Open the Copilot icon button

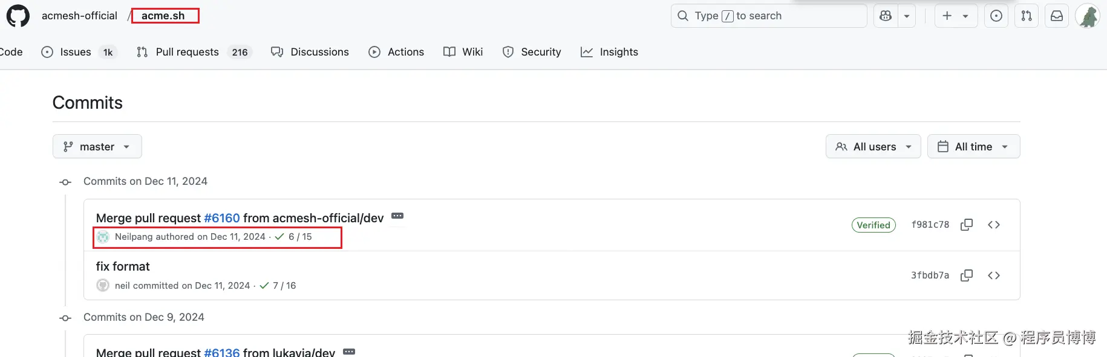pyautogui.click(x=886, y=16)
